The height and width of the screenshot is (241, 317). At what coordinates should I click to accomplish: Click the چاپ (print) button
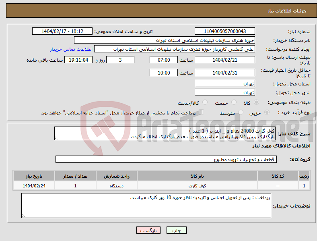pos(176,230)
